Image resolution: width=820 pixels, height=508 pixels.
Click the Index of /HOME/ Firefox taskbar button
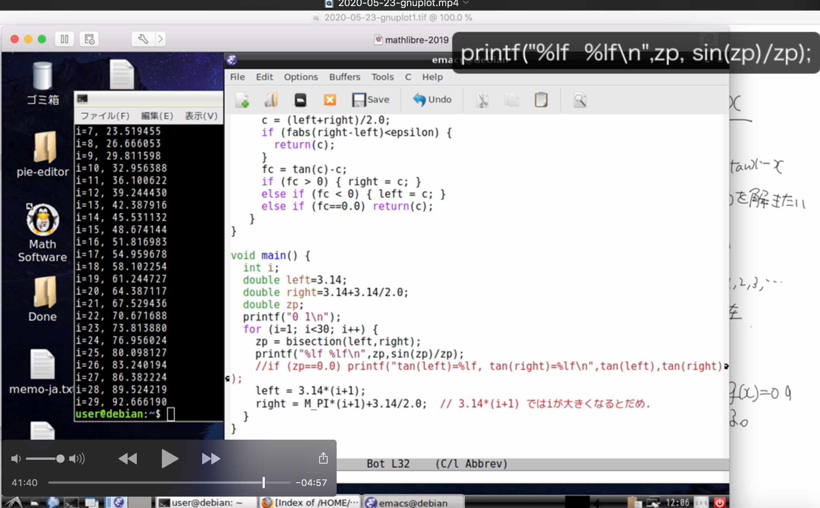[x=310, y=503]
